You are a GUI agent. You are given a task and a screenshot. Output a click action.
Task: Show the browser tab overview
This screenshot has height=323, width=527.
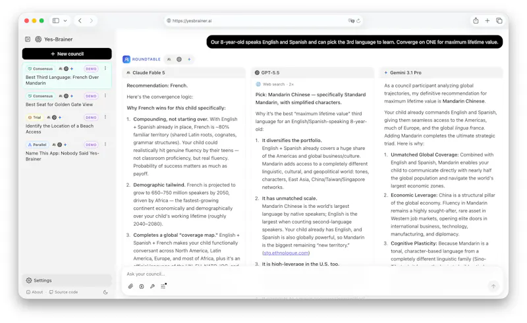(499, 20)
